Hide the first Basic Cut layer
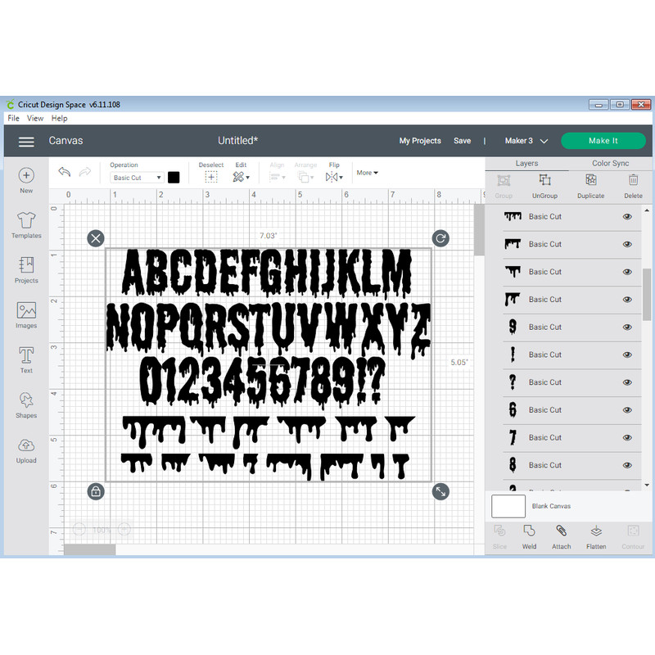Image resolution: width=655 pixels, height=655 pixels. (627, 216)
